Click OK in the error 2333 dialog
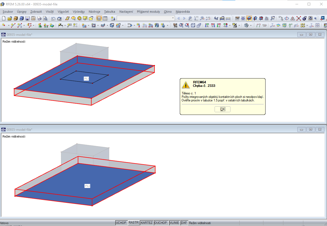Image resolution: width=327 pixels, height=226 pixels. point(222,109)
